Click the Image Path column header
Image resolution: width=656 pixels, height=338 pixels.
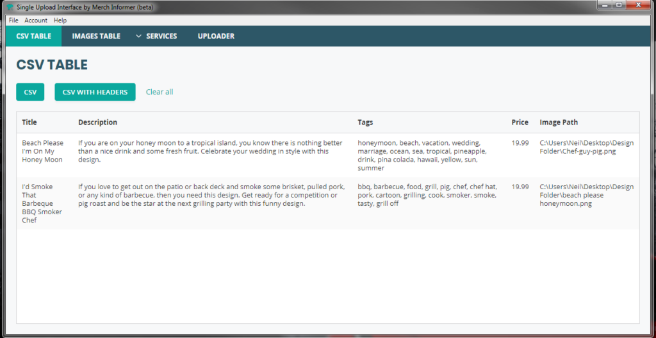(559, 123)
